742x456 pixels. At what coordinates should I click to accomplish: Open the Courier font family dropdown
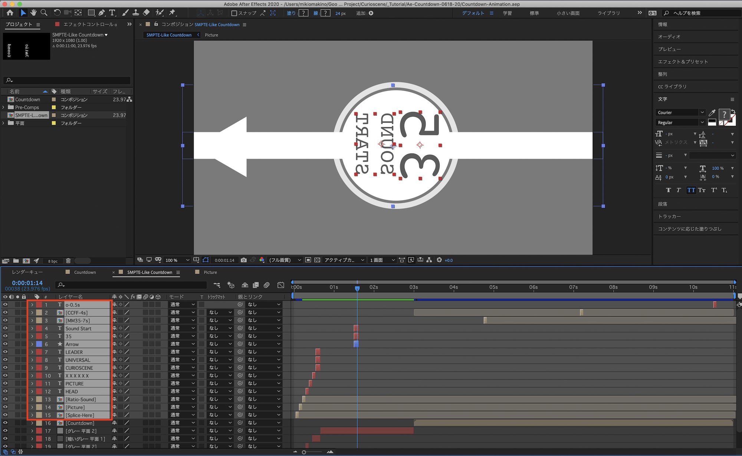[702, 113]
